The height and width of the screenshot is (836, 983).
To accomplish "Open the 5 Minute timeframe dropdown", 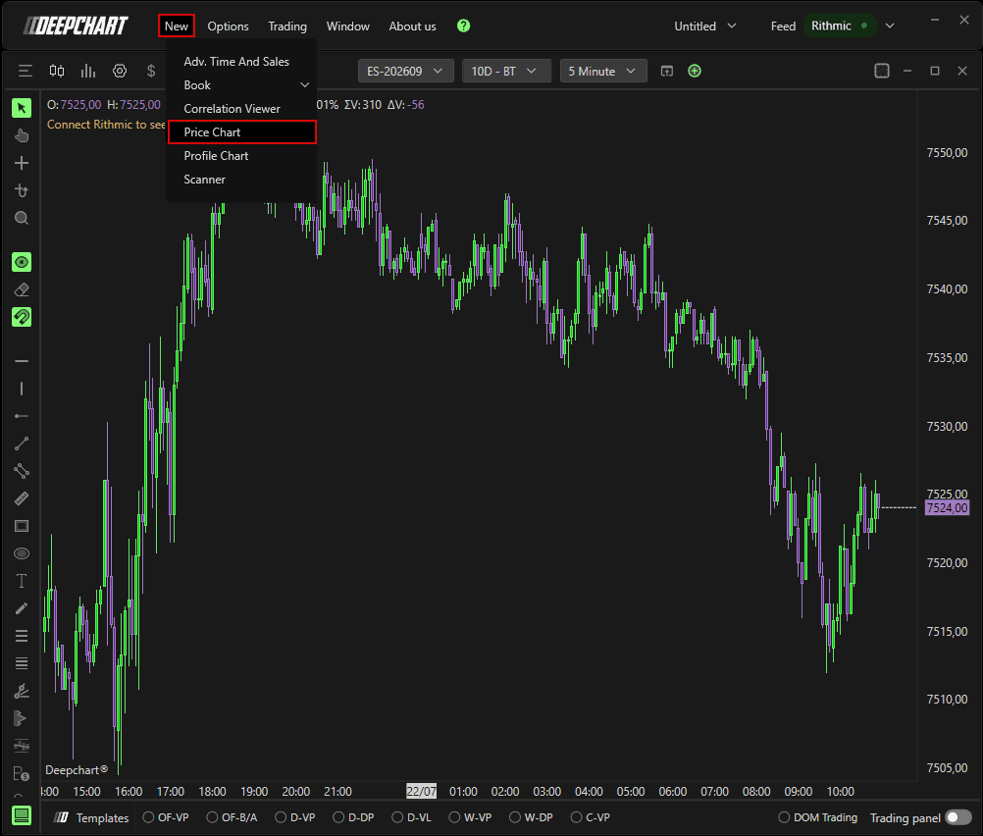I will pyautogui.click(x=602, y=71).
